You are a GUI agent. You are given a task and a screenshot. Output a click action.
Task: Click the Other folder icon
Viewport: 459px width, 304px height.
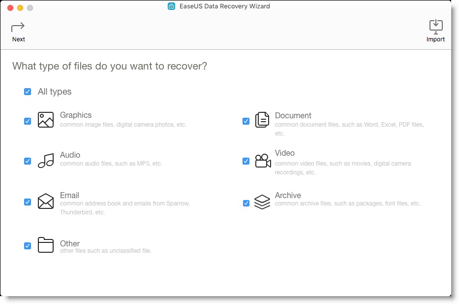coord(46,245)
